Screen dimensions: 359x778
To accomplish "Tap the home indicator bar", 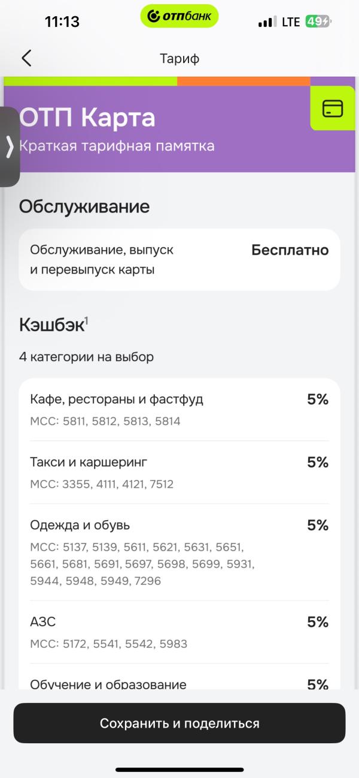I will point(180,770).
